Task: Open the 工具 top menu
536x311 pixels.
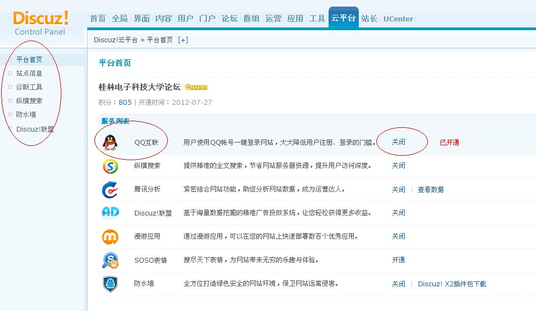Action: (x=317, y=19)
